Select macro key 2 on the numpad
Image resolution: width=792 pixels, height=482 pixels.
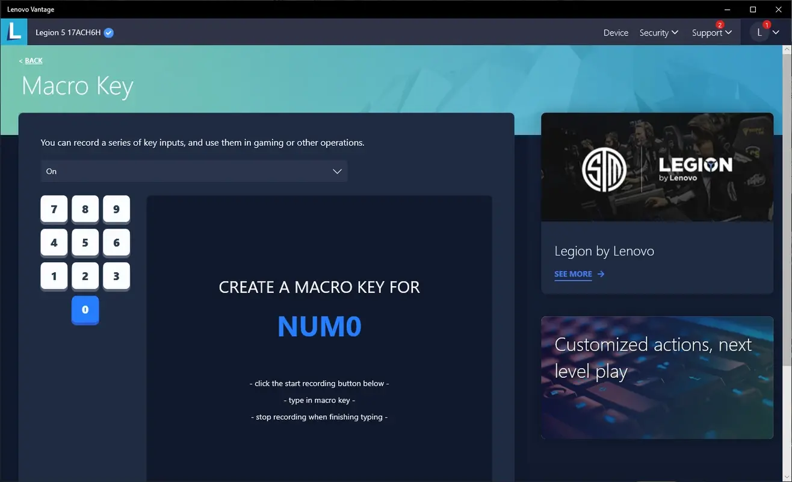(85, 276)
